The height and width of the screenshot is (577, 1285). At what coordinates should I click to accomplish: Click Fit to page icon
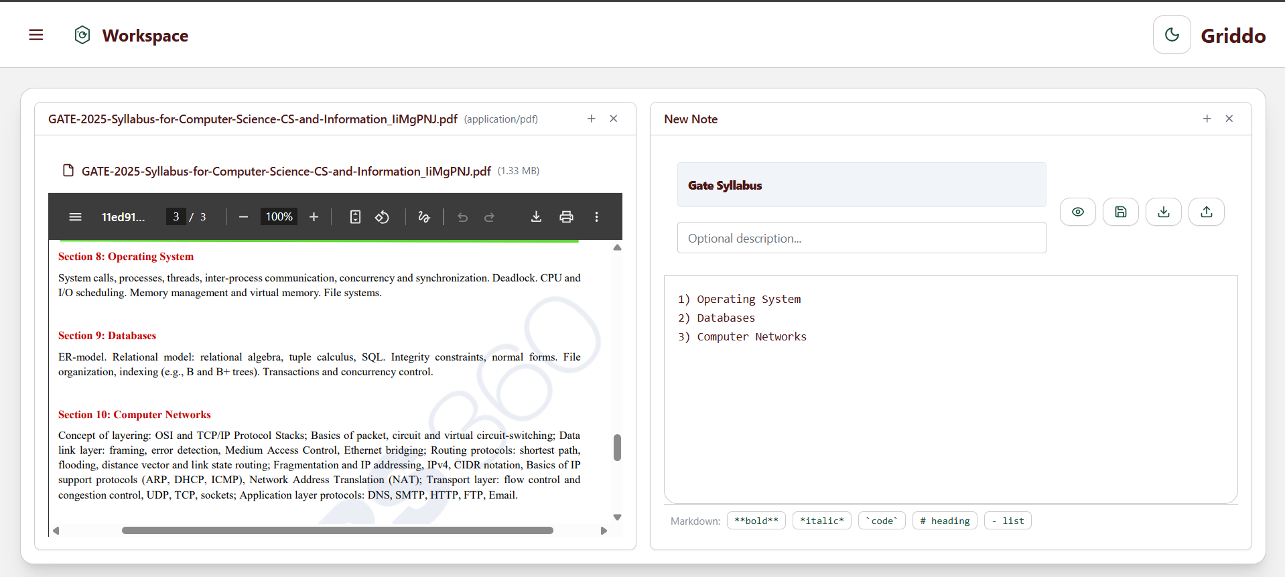tap(356, 217)
